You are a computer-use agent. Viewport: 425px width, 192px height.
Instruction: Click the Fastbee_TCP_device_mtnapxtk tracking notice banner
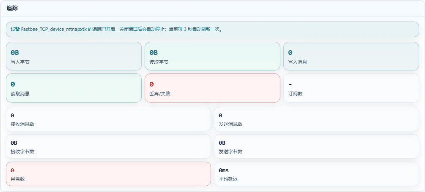pos(212,29)
